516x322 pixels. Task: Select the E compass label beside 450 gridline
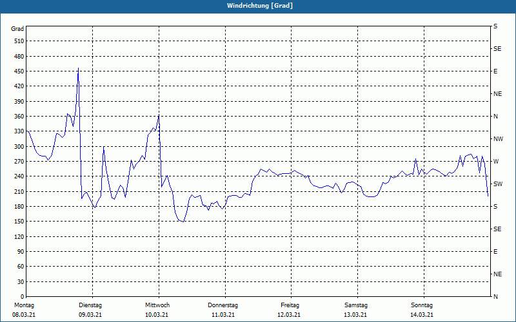495,71
